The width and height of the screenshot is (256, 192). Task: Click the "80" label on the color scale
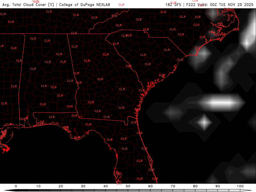point(195,186)
